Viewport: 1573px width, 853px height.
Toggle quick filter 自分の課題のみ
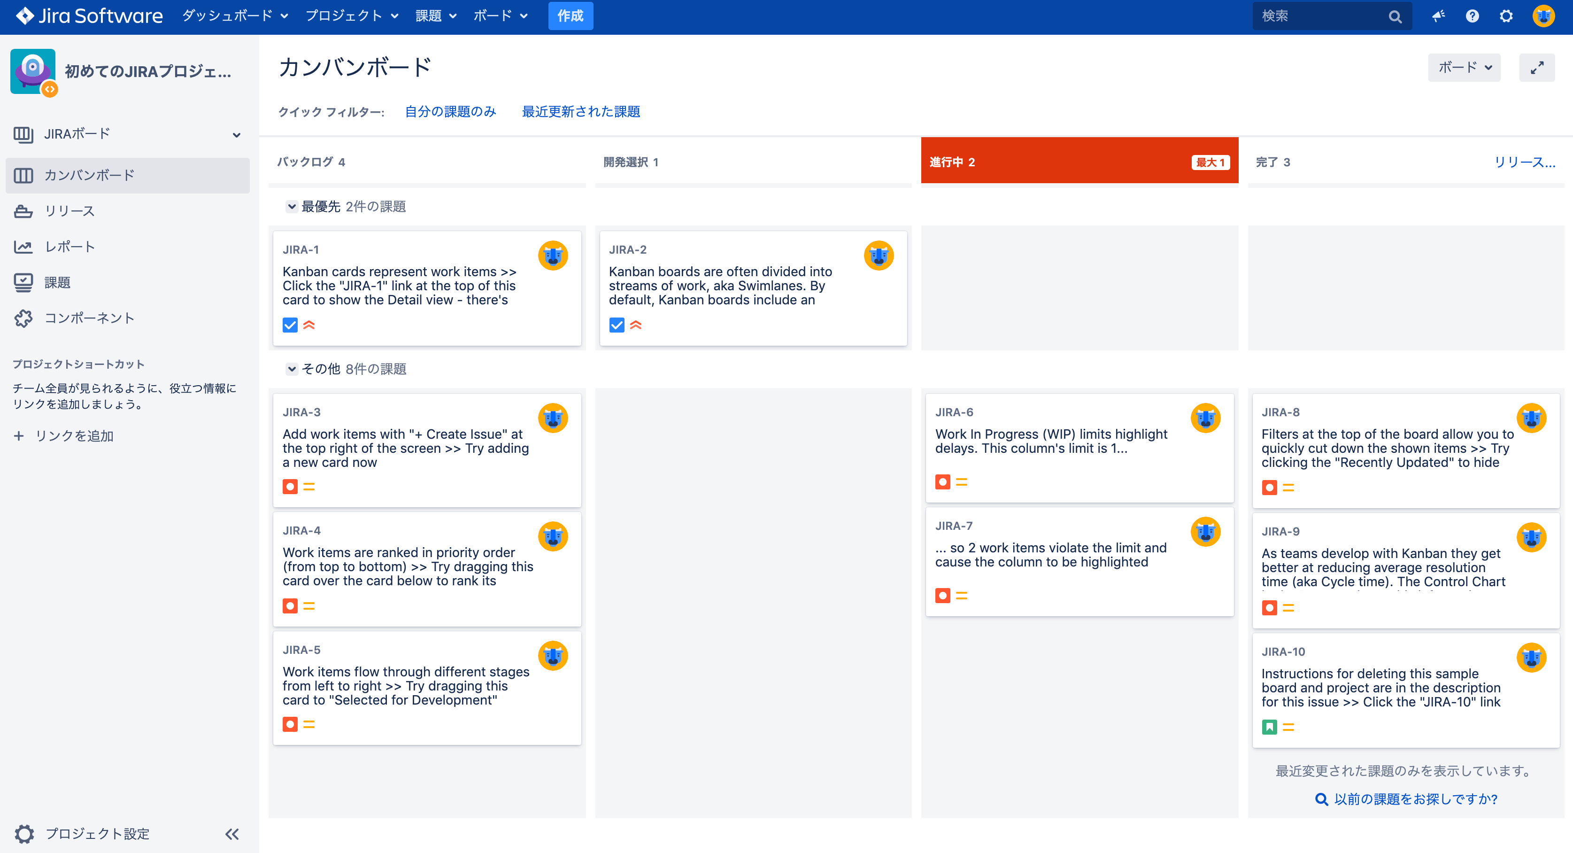tap(450, 111)
